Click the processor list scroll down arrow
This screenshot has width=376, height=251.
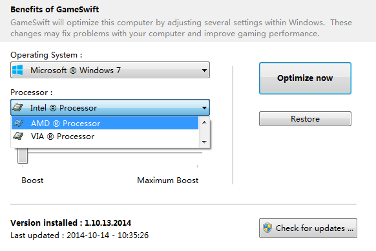click(204, 142)
